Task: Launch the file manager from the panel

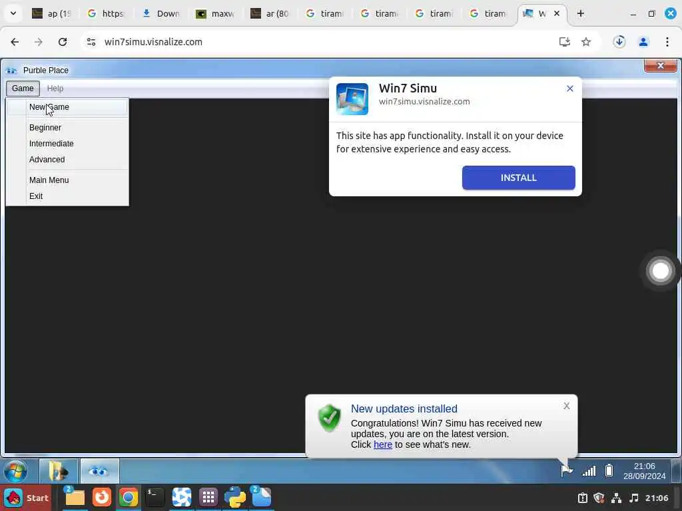Action: pos(75,498)
